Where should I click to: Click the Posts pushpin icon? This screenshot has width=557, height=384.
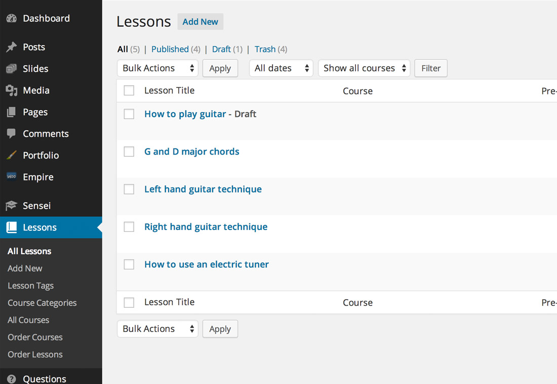pyautogui.click(x=11, y=47)
